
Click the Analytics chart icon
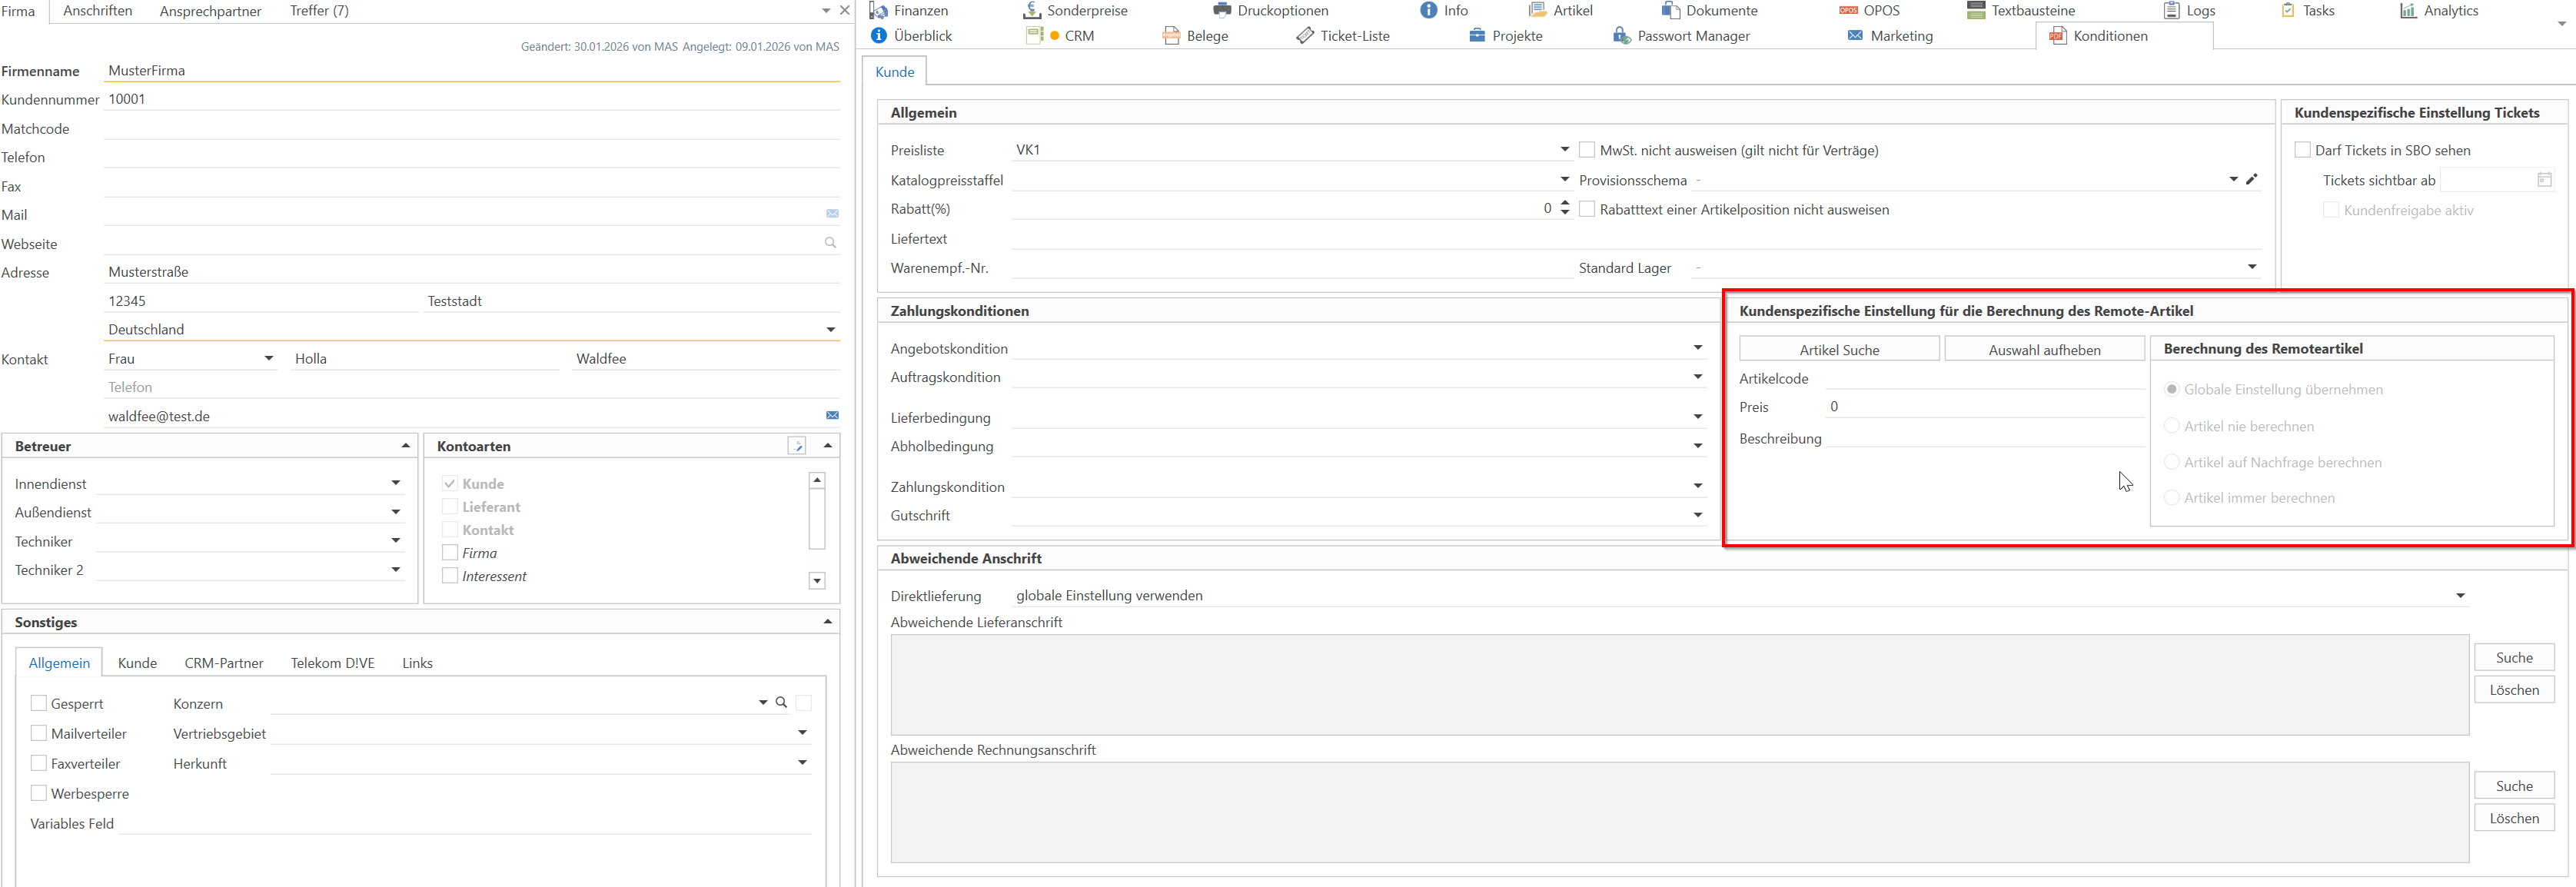click(2408, 10)
